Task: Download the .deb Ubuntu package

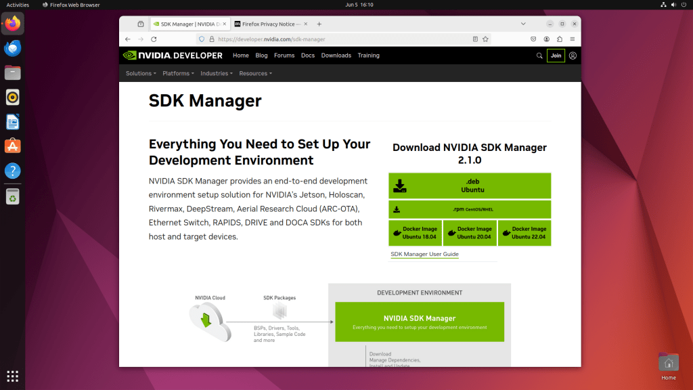Action: tap(470, 186)
